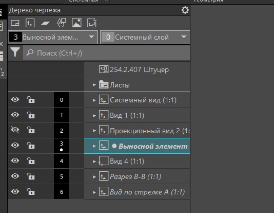
Task: Click Разрез В-В view type icon
Action: (104, 176)
